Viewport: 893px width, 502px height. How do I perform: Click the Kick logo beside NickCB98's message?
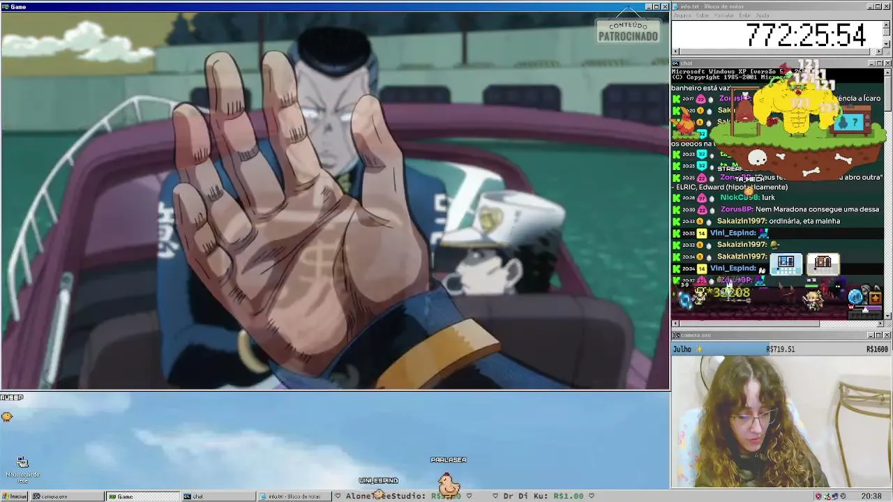tap(676, 197)
